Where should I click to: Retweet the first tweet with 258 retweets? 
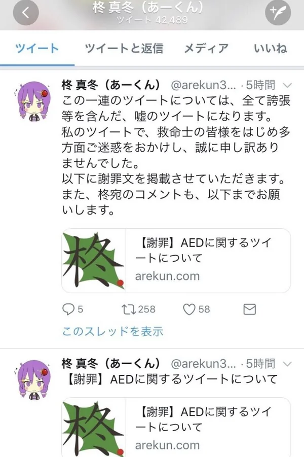139,309
